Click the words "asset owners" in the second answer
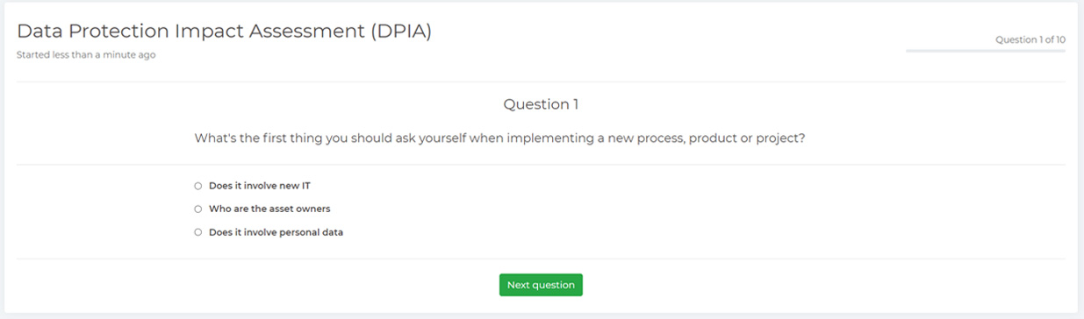The width and height of the screenshot is (1084, 319). [x=300, y=209]
